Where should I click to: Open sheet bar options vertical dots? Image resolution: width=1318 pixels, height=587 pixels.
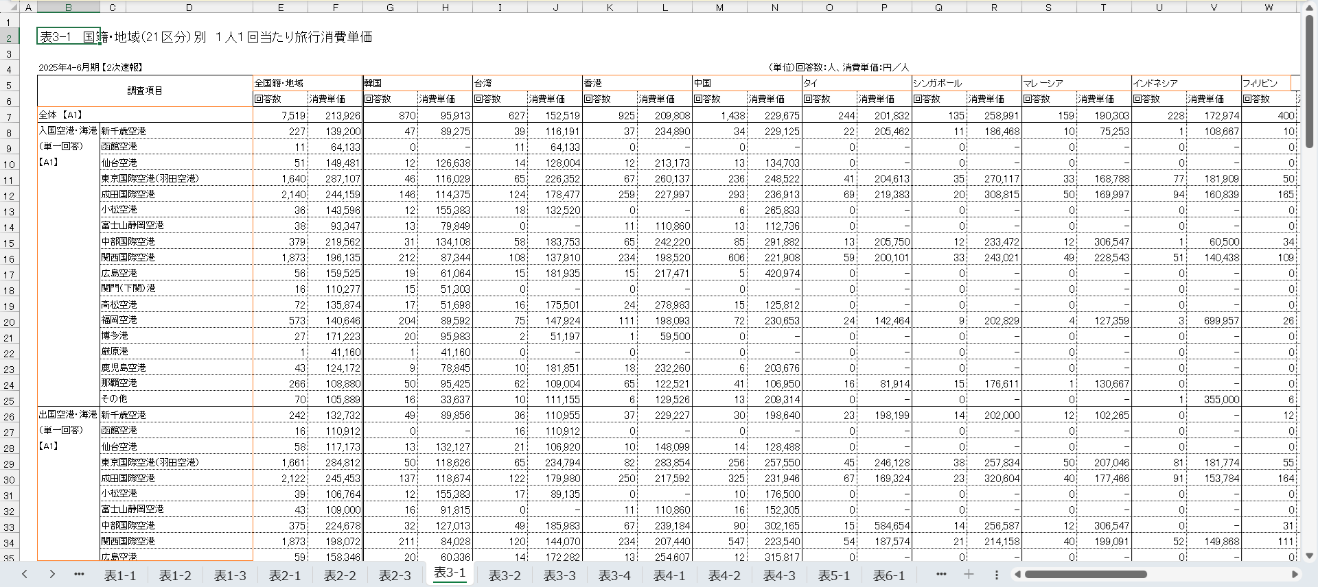click(996, 574)
